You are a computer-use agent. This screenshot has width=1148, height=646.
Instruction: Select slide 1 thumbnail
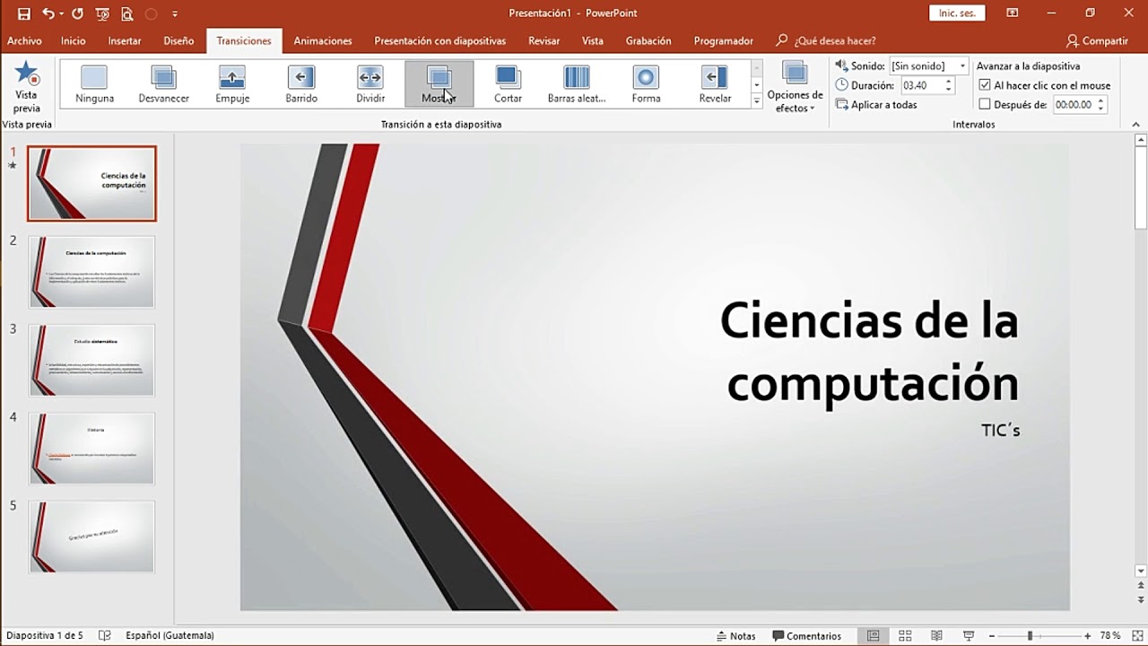point(91,183)
